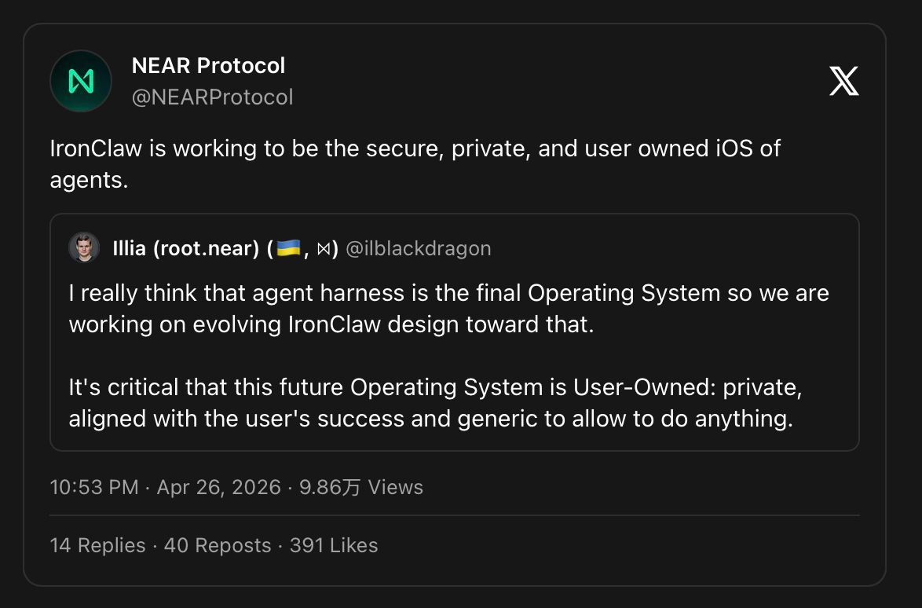Click the 9.86万 Views count
The height and width of the screenshot is (608, 922).
pyautogui.click(x=360, y=487)
